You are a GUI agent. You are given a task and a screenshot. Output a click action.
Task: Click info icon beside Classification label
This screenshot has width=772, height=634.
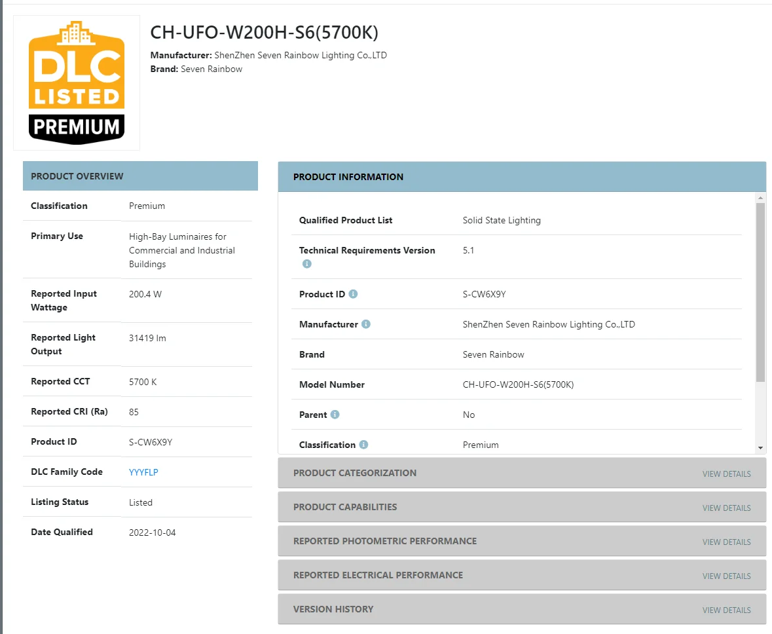363,445
